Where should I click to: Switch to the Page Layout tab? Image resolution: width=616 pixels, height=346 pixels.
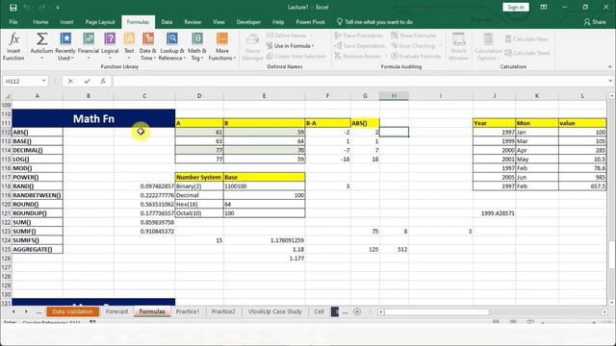(100, 22)
